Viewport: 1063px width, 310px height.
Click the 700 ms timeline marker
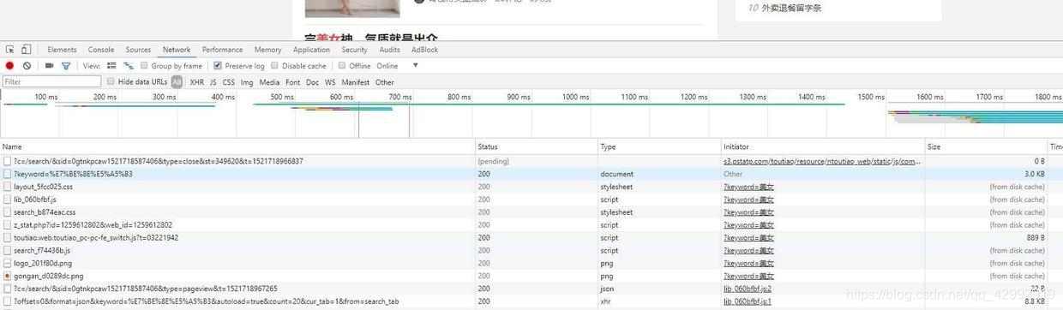[399, 97]
